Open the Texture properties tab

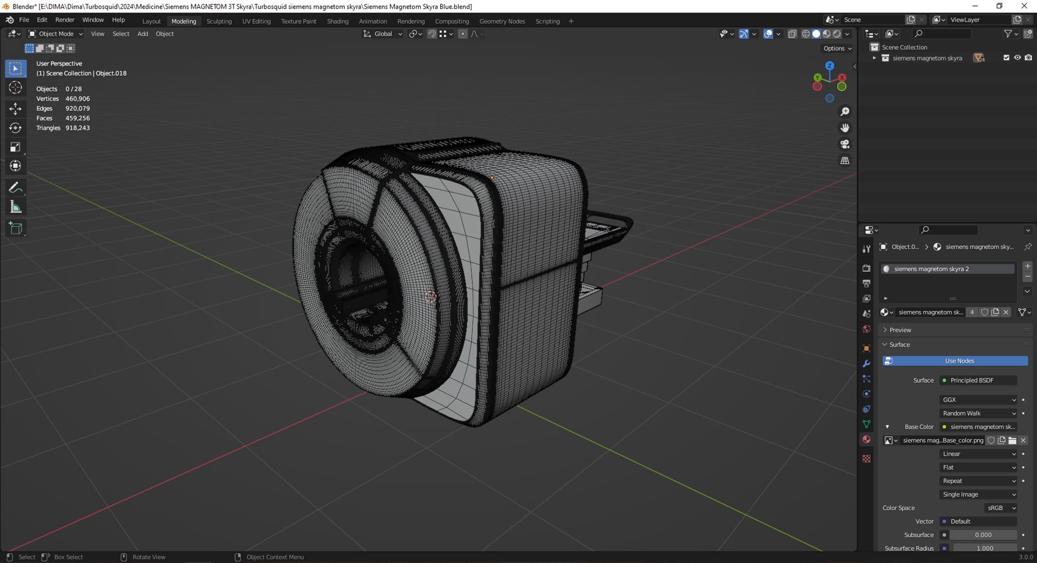pyautogui.click(x=866, y=459)
